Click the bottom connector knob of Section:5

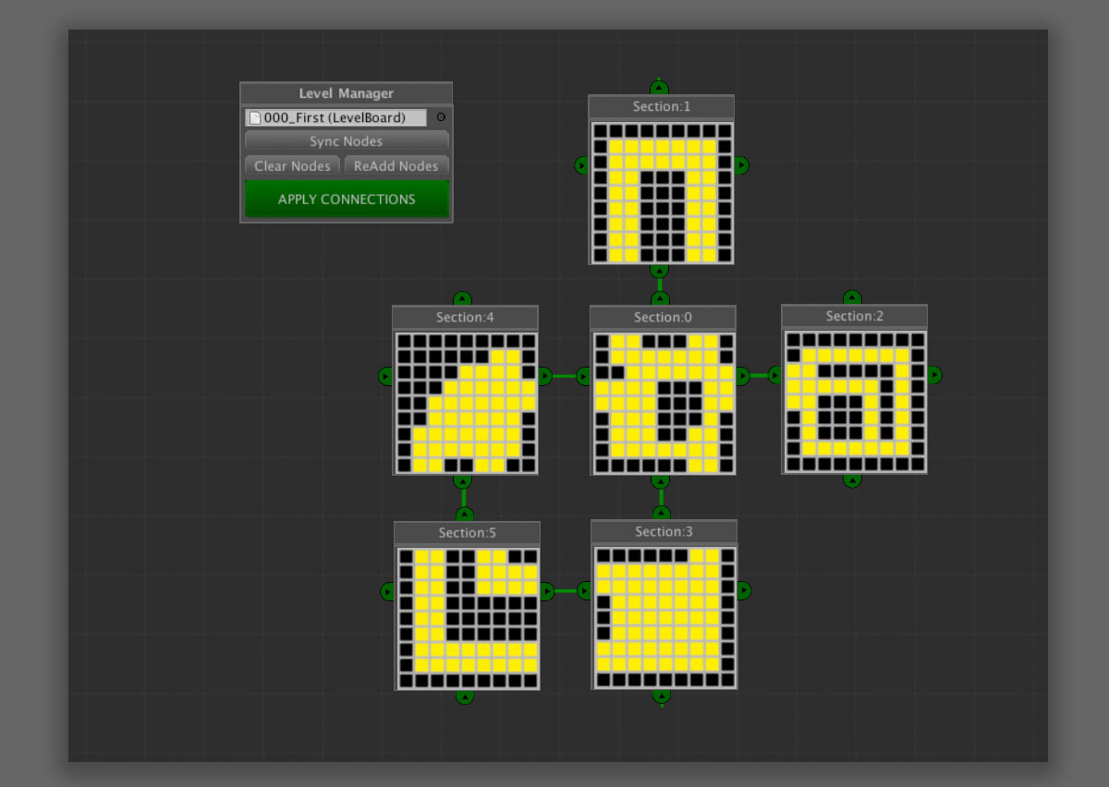pyautogui.click(x=465, y=696)
